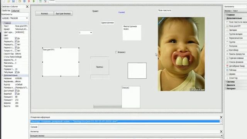The image size is (247, 139).
Task: Select the 'Список1' list box on form
Action: tap(131, 97)
